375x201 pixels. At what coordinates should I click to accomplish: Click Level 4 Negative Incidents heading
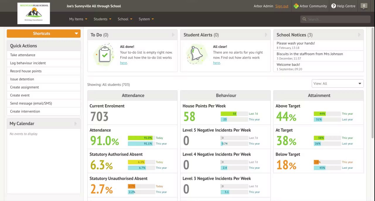point(217,154)
